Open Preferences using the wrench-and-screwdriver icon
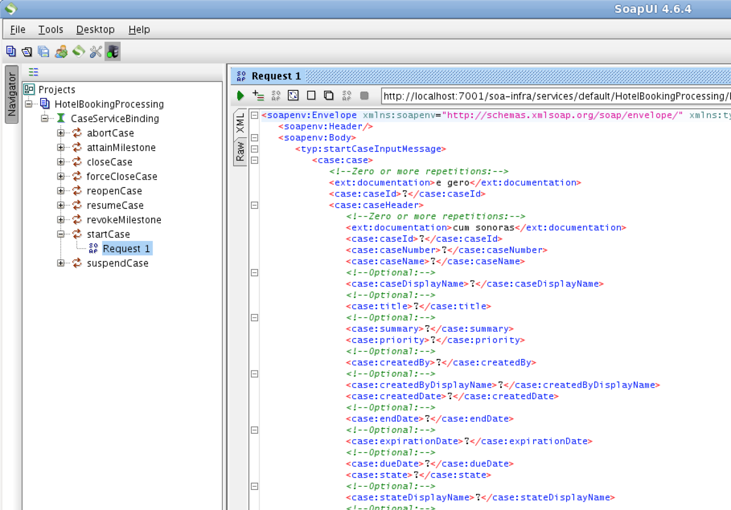 [x=96, y=52]
